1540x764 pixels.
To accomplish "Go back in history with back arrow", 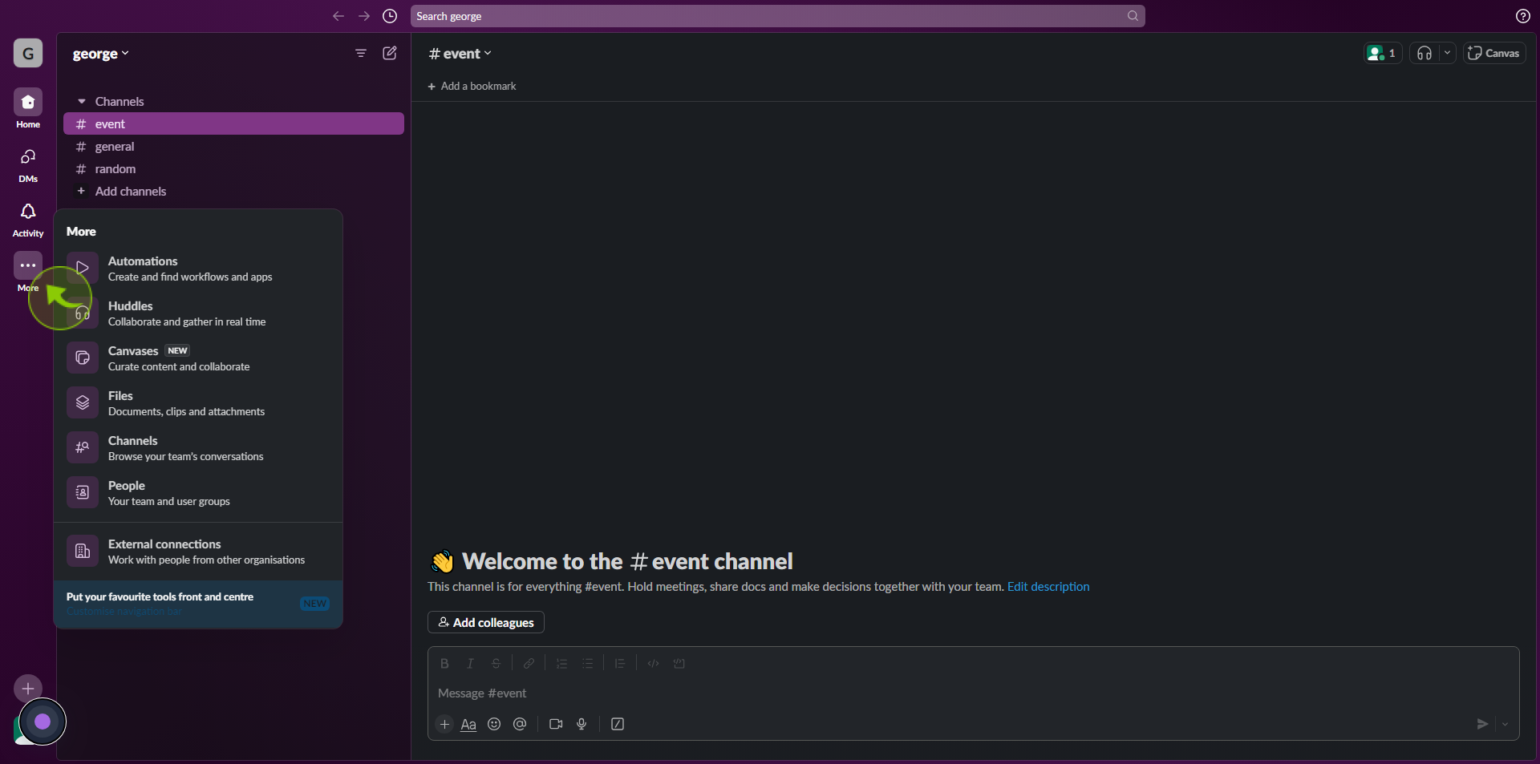I will tap(338, 16).
